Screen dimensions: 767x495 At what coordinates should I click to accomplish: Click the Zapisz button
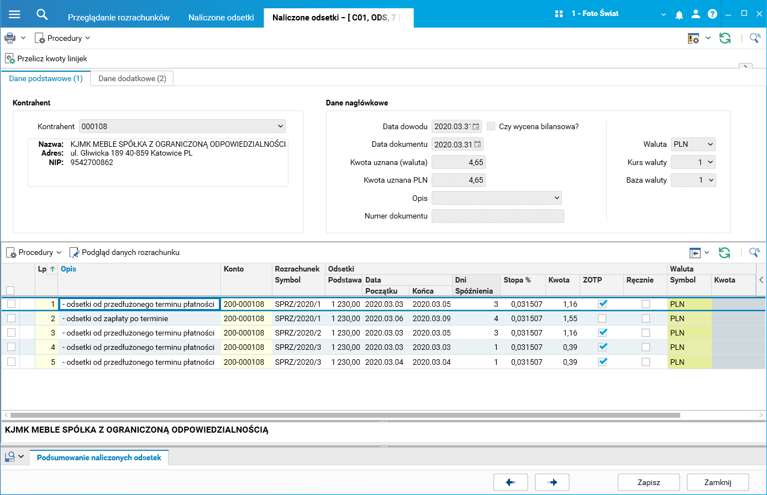click(x=648, y=482)
